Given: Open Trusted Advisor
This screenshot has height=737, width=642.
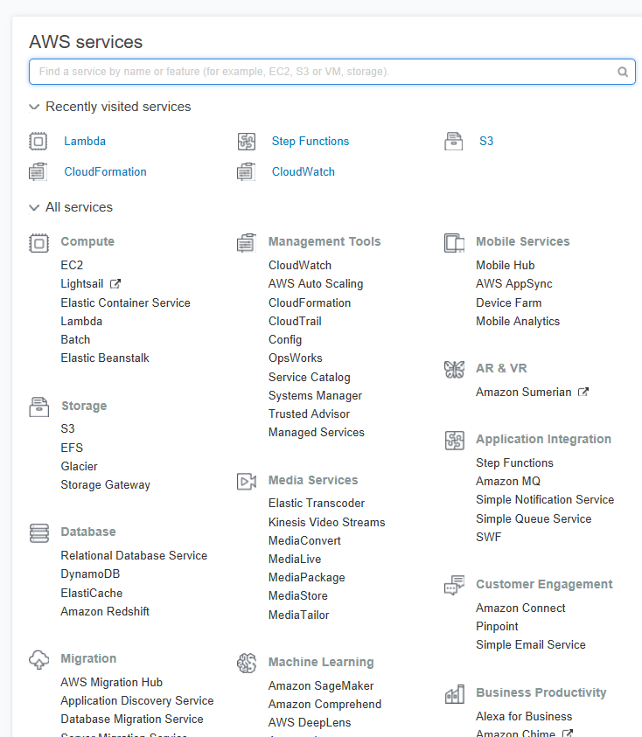Looking at the screenshot, I should 309,414.
